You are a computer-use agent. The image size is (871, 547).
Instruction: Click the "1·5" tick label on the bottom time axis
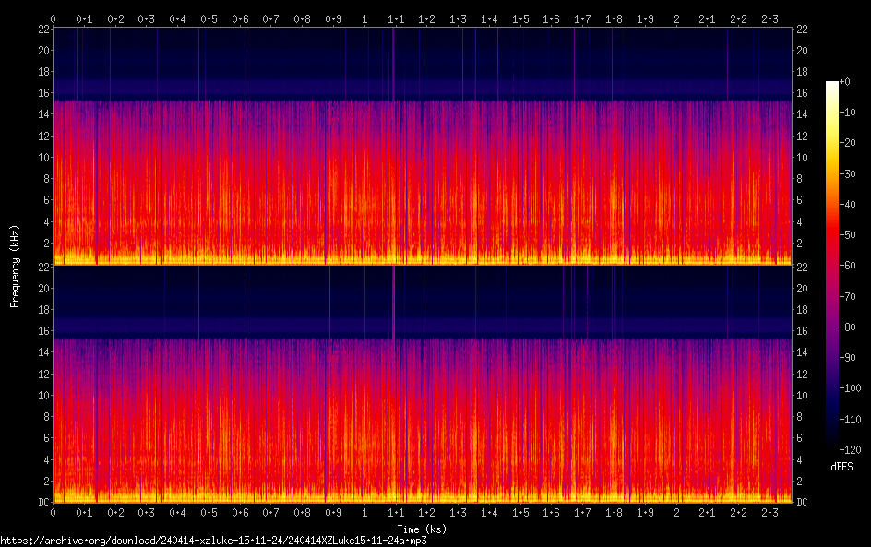click(520, 513)
